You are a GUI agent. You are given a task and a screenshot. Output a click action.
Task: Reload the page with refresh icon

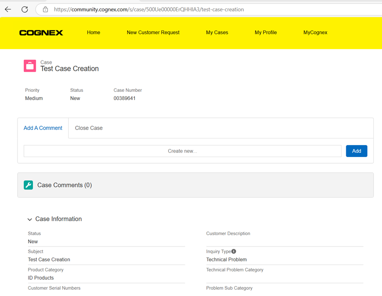click(25, 10)
